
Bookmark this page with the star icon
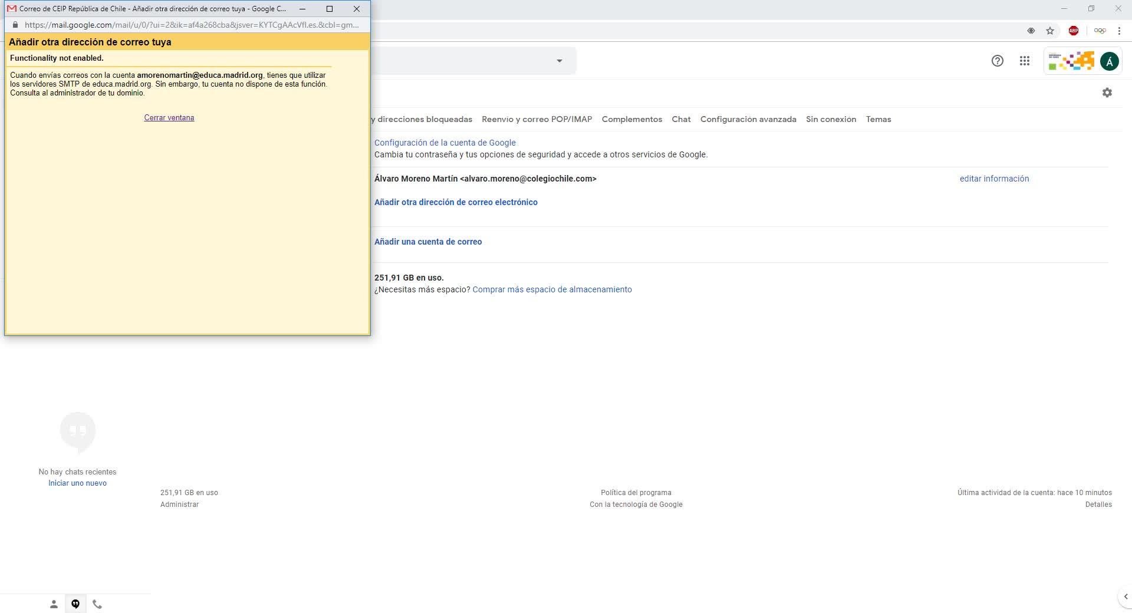(x=1049, y=31)
